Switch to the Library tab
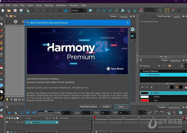This screenshot has width=187, height=133. pyautogui.click(x=177, y=17)
